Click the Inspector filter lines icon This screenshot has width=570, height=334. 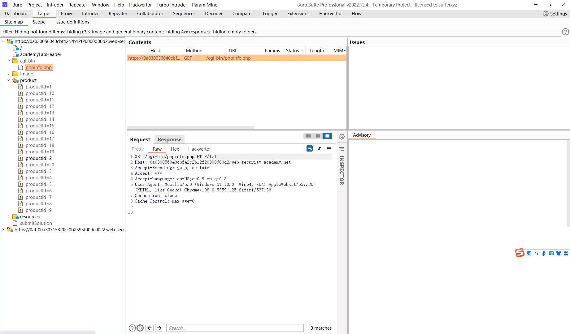pos(342,149)
